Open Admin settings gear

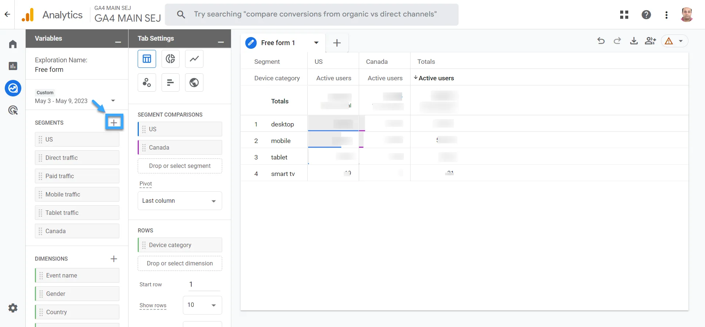[13, 308]
